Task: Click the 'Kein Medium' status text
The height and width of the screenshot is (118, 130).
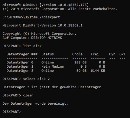Action: [53, 66]
